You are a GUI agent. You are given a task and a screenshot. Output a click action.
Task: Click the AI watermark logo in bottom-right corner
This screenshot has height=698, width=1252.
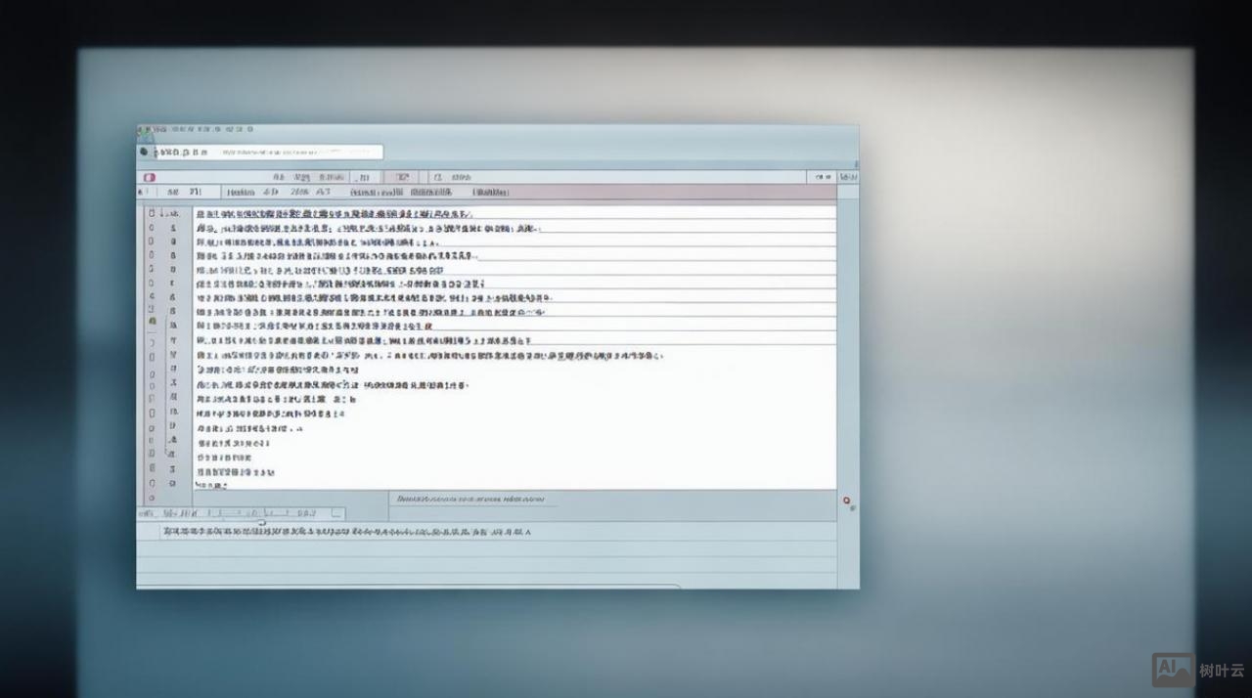(x=1173, y=670)
